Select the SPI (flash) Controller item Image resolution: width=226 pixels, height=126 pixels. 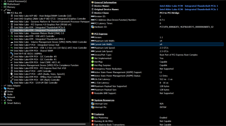tap(37, 80)
